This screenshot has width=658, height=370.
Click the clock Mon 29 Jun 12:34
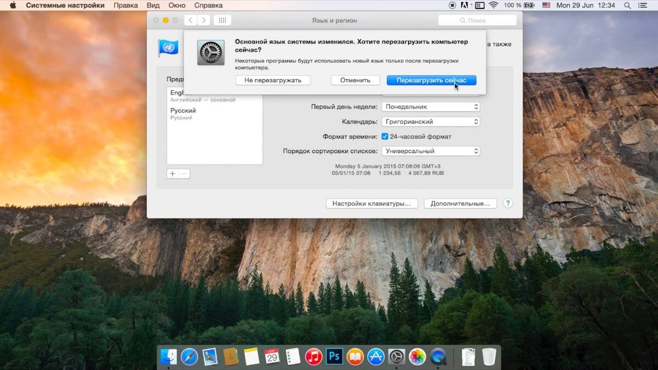(586, 5)
